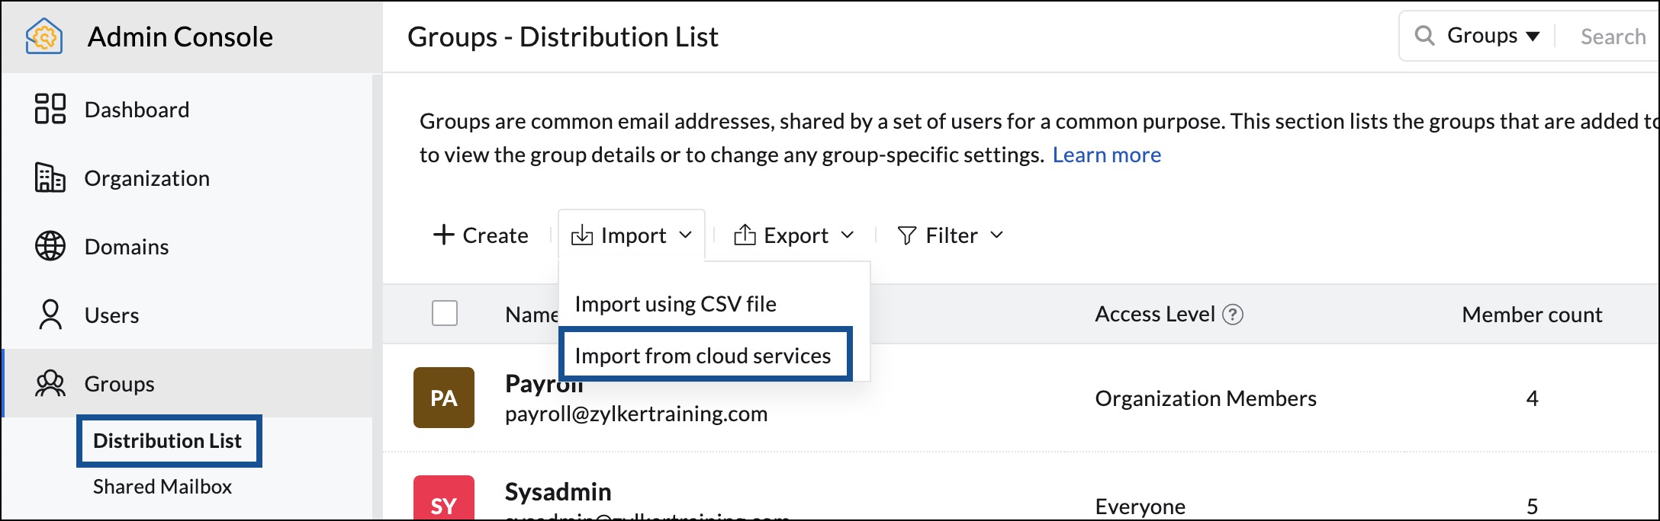Click the Groups people icon
The image size is (1660, 521).
point(50,383)
